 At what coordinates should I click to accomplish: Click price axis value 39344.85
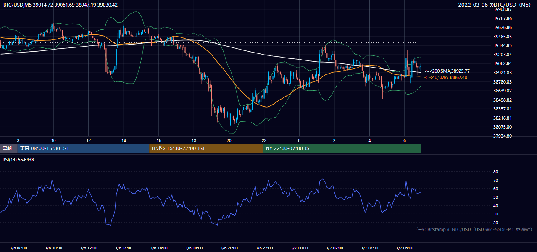coord(503,45)
